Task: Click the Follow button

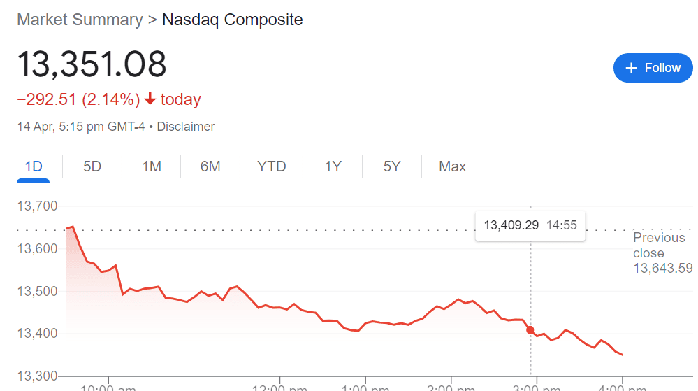Action: pyautogui.click(x=653, y=68)
